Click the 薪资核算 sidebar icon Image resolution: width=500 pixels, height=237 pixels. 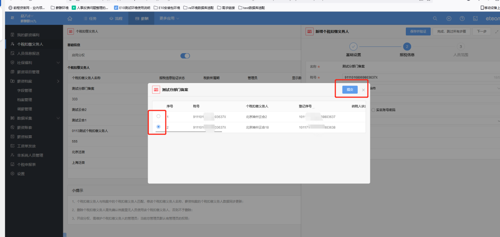[13, 137]
